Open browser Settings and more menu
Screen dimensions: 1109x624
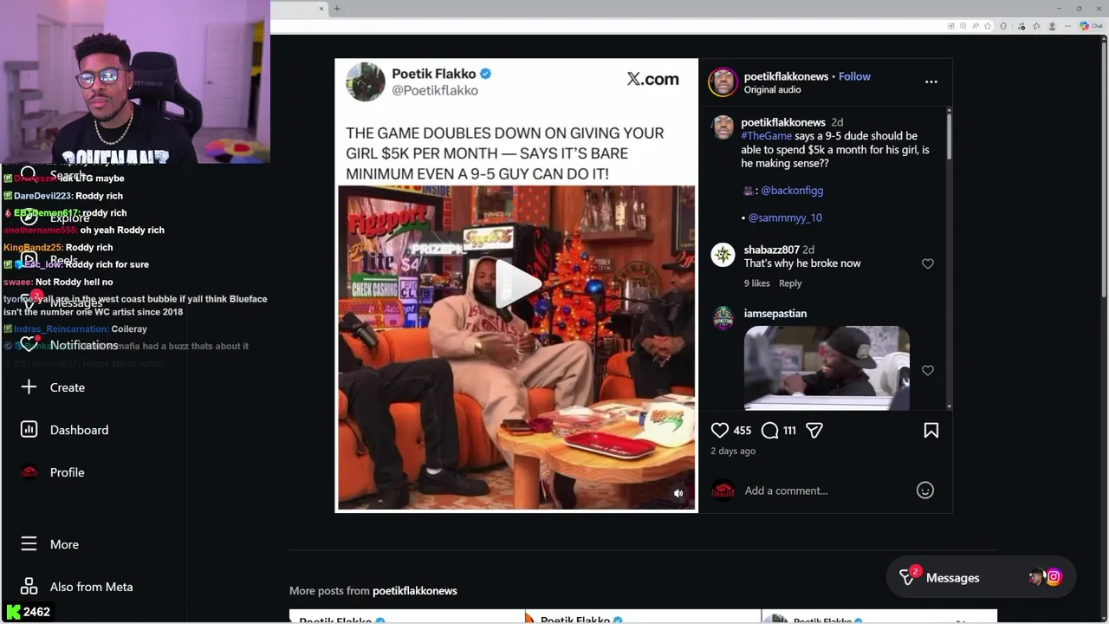click(1068, 26)
